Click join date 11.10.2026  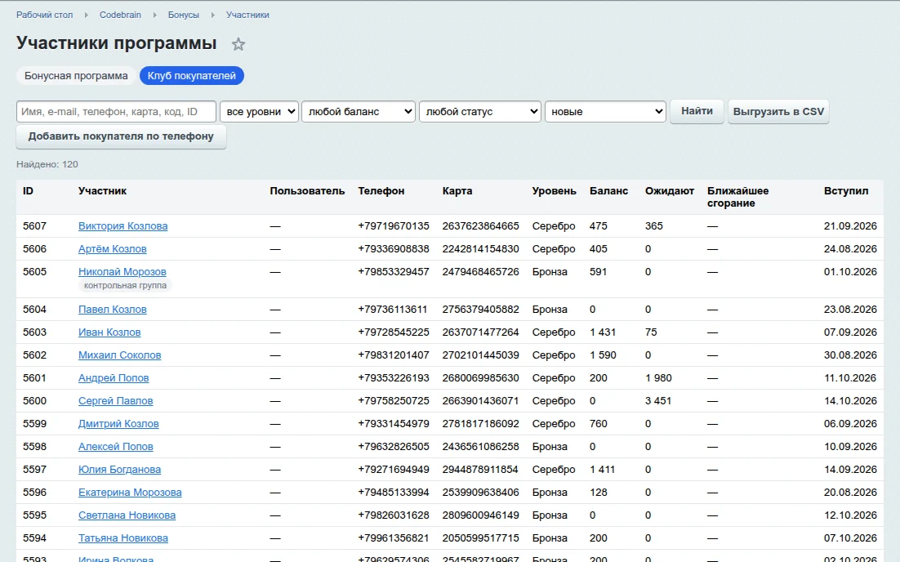click(850, 378)
